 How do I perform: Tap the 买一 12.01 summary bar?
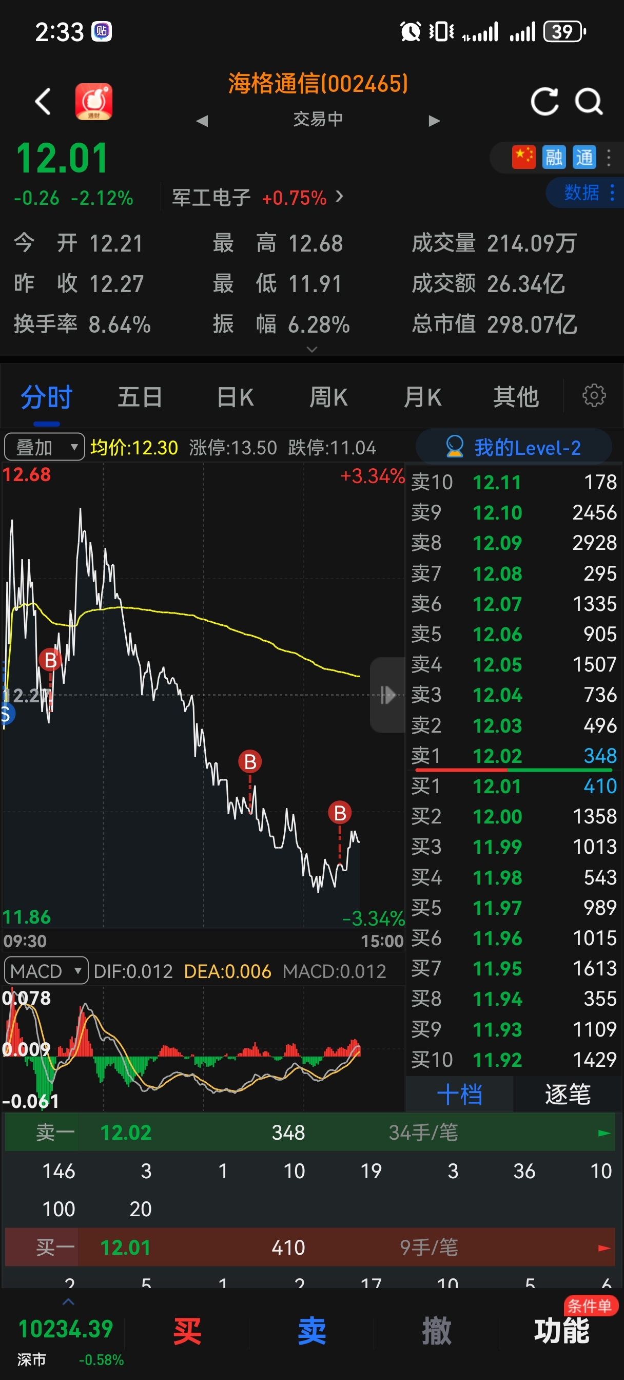click(310, 1247)
